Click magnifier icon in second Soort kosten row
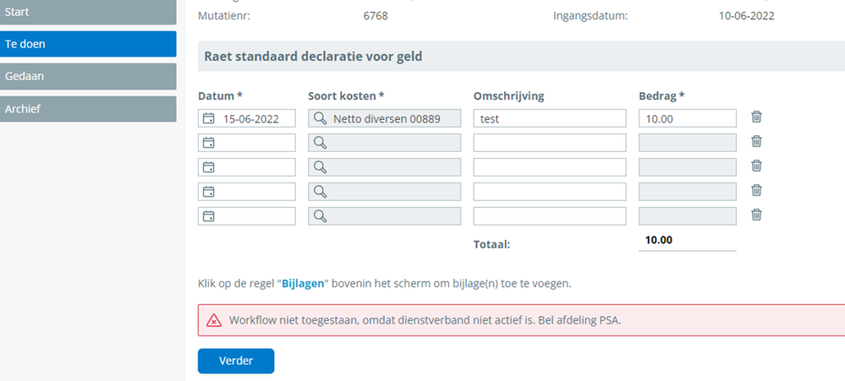Image resolution: width=845 pixels, height=381 pixels. click(x=321, y=143)
